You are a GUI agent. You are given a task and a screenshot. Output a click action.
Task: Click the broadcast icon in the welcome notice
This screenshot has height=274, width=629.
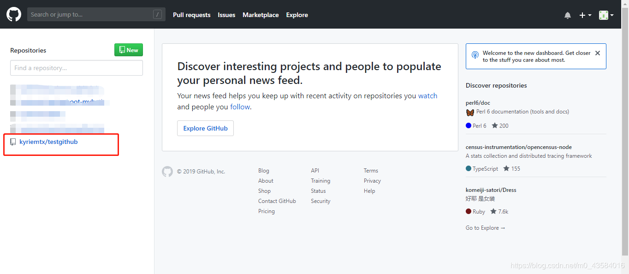click(475, 55)
